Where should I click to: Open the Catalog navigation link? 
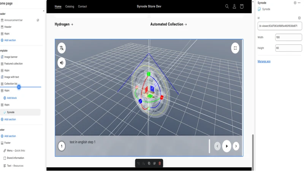pyautogui.click(x=70, y=6)
